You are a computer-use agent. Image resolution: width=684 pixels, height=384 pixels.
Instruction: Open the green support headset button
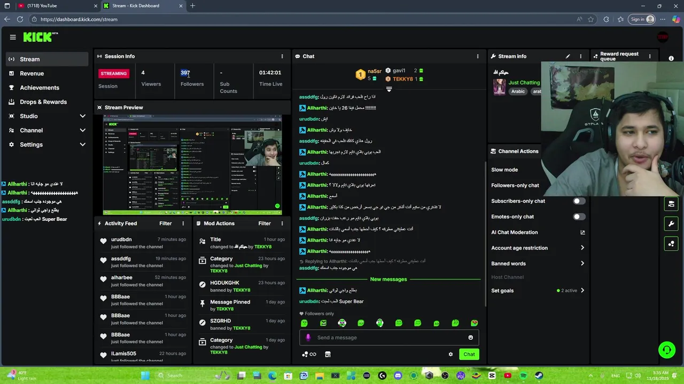pyautogui.click(x=666, y=350)
